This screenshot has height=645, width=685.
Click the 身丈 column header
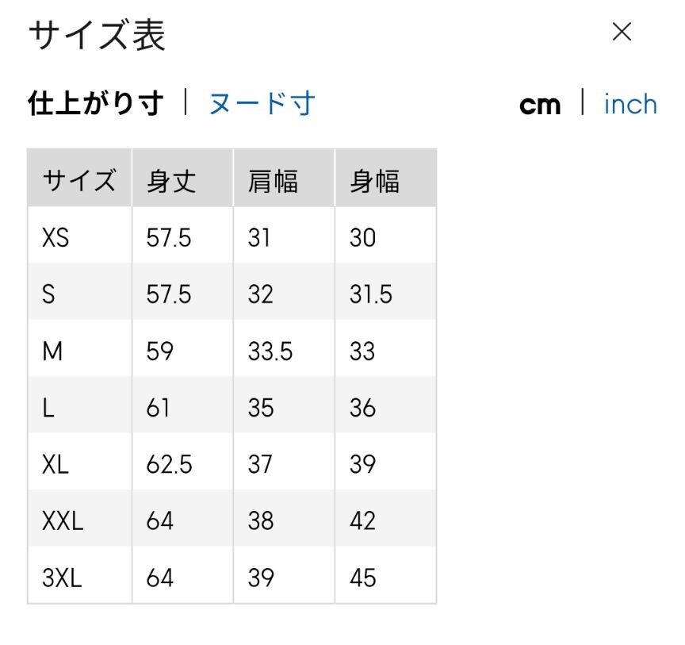(x=171, y=181)
